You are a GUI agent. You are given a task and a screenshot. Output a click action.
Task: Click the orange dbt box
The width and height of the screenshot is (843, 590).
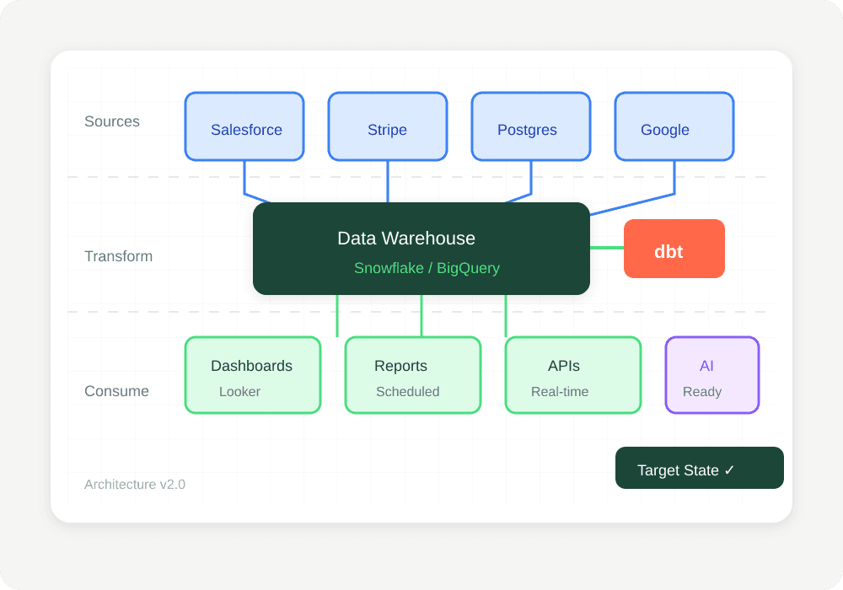(674, 249)
